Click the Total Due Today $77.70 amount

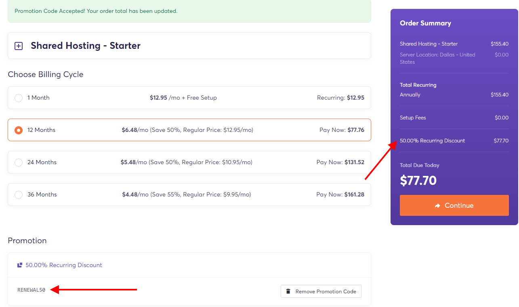418,180
